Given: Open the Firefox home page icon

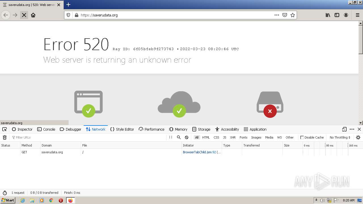Looking at the screenshot, I should point(33,15).
